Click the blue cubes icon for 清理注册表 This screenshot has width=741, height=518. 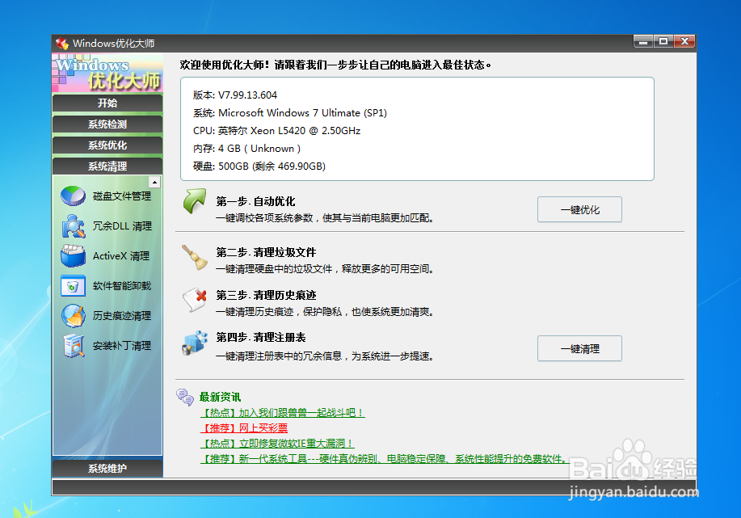[195, 343]
